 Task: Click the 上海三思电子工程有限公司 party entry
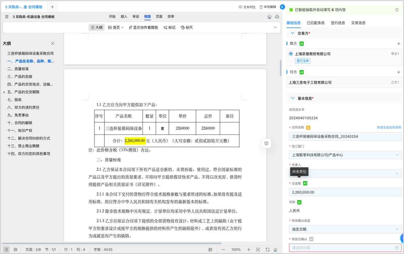click(x=344, y=82)
